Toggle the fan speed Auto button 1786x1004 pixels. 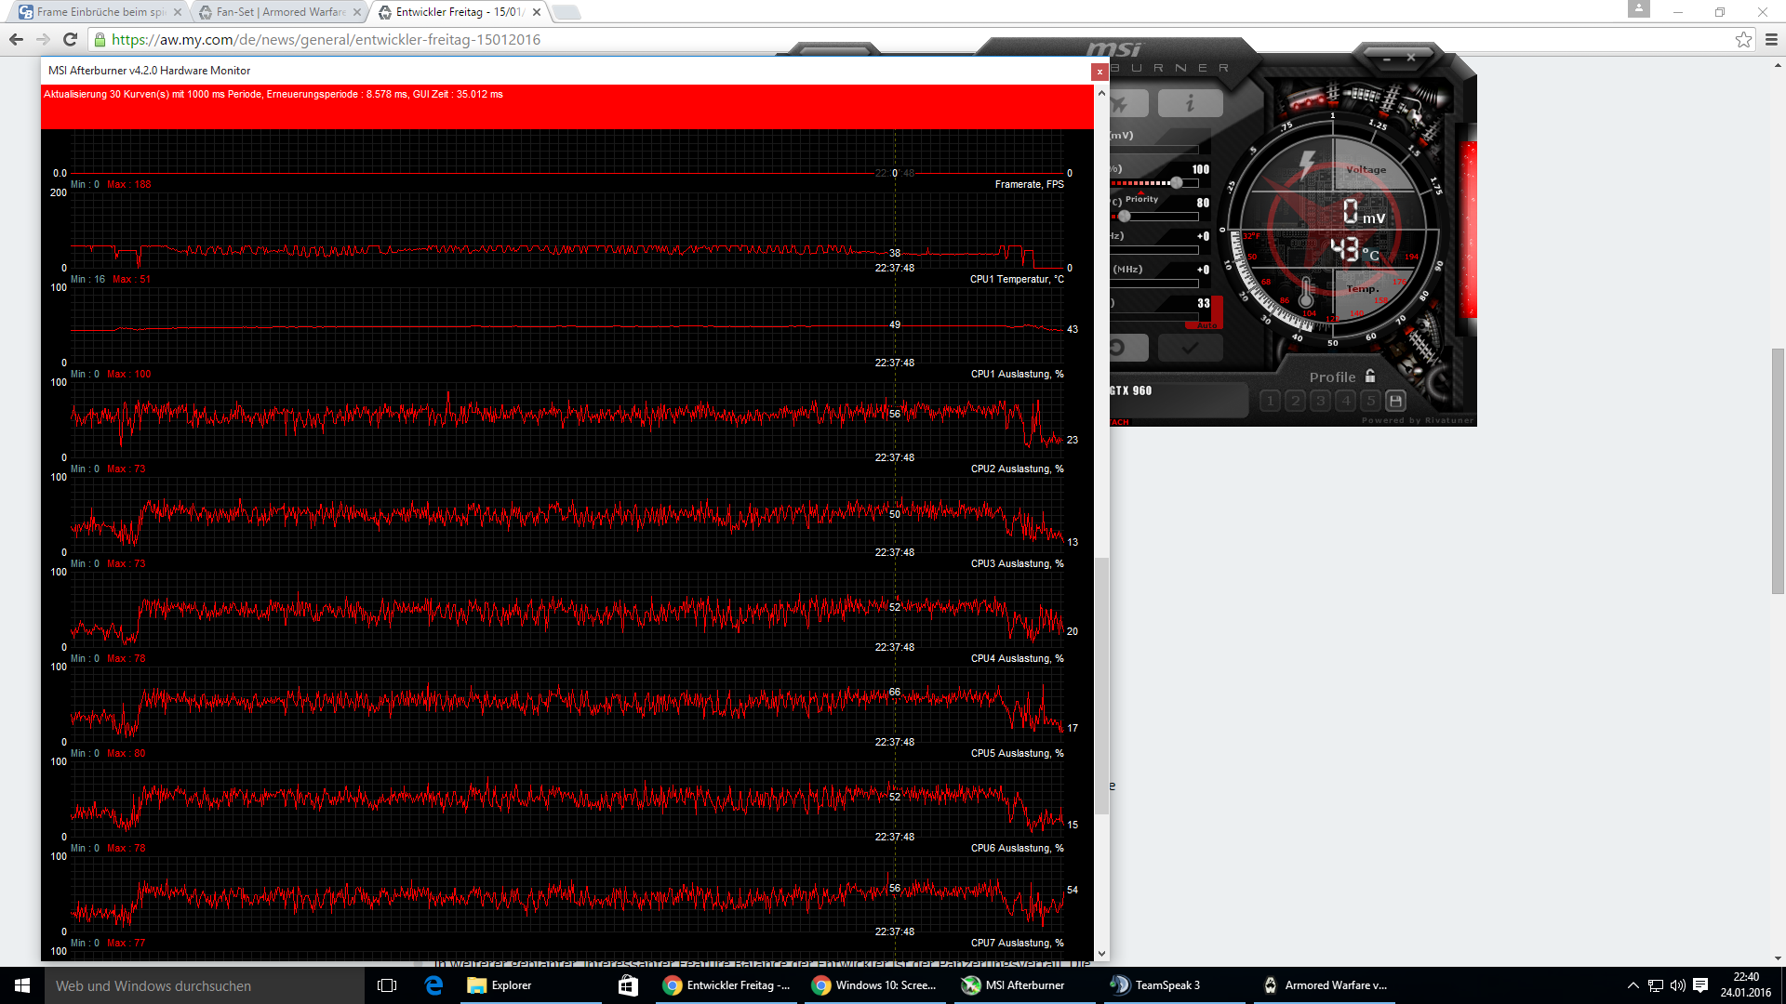point(1206,325)
